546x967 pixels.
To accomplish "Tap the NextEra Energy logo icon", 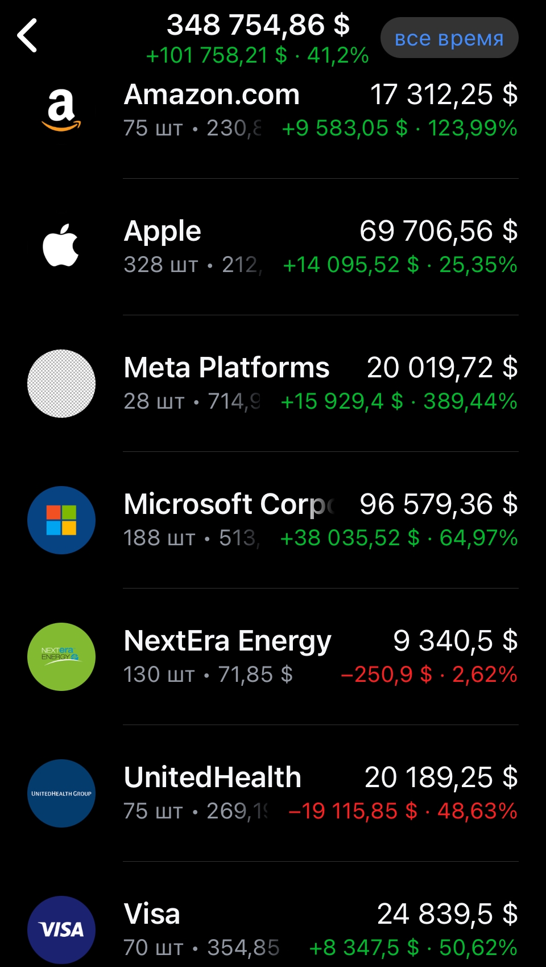I will pyautogui.click(x=61, y=657).
